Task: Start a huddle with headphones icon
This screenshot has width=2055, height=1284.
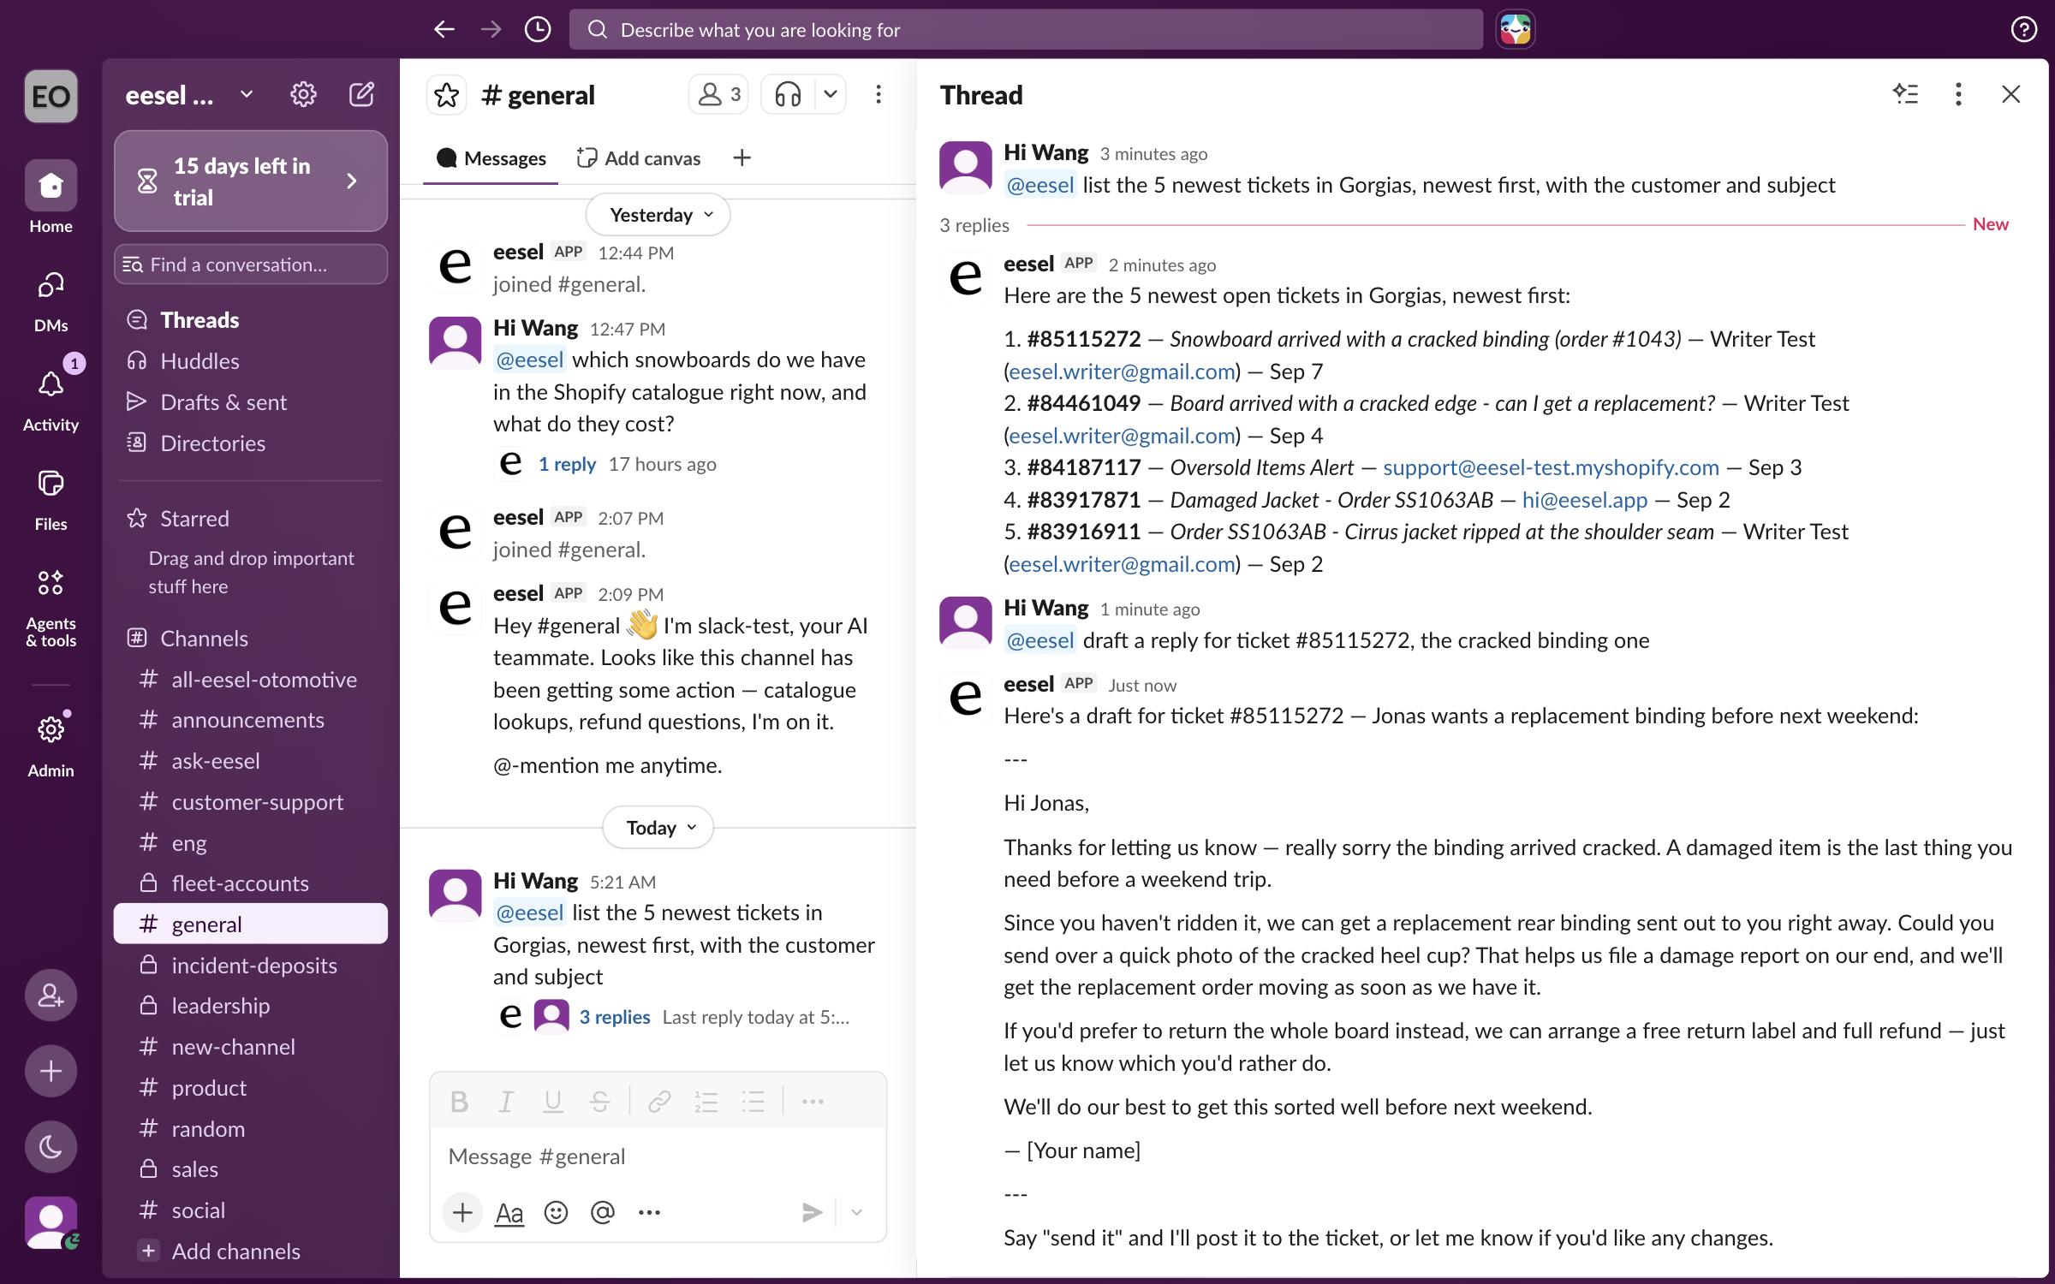Action: click(x=788, y=94)
